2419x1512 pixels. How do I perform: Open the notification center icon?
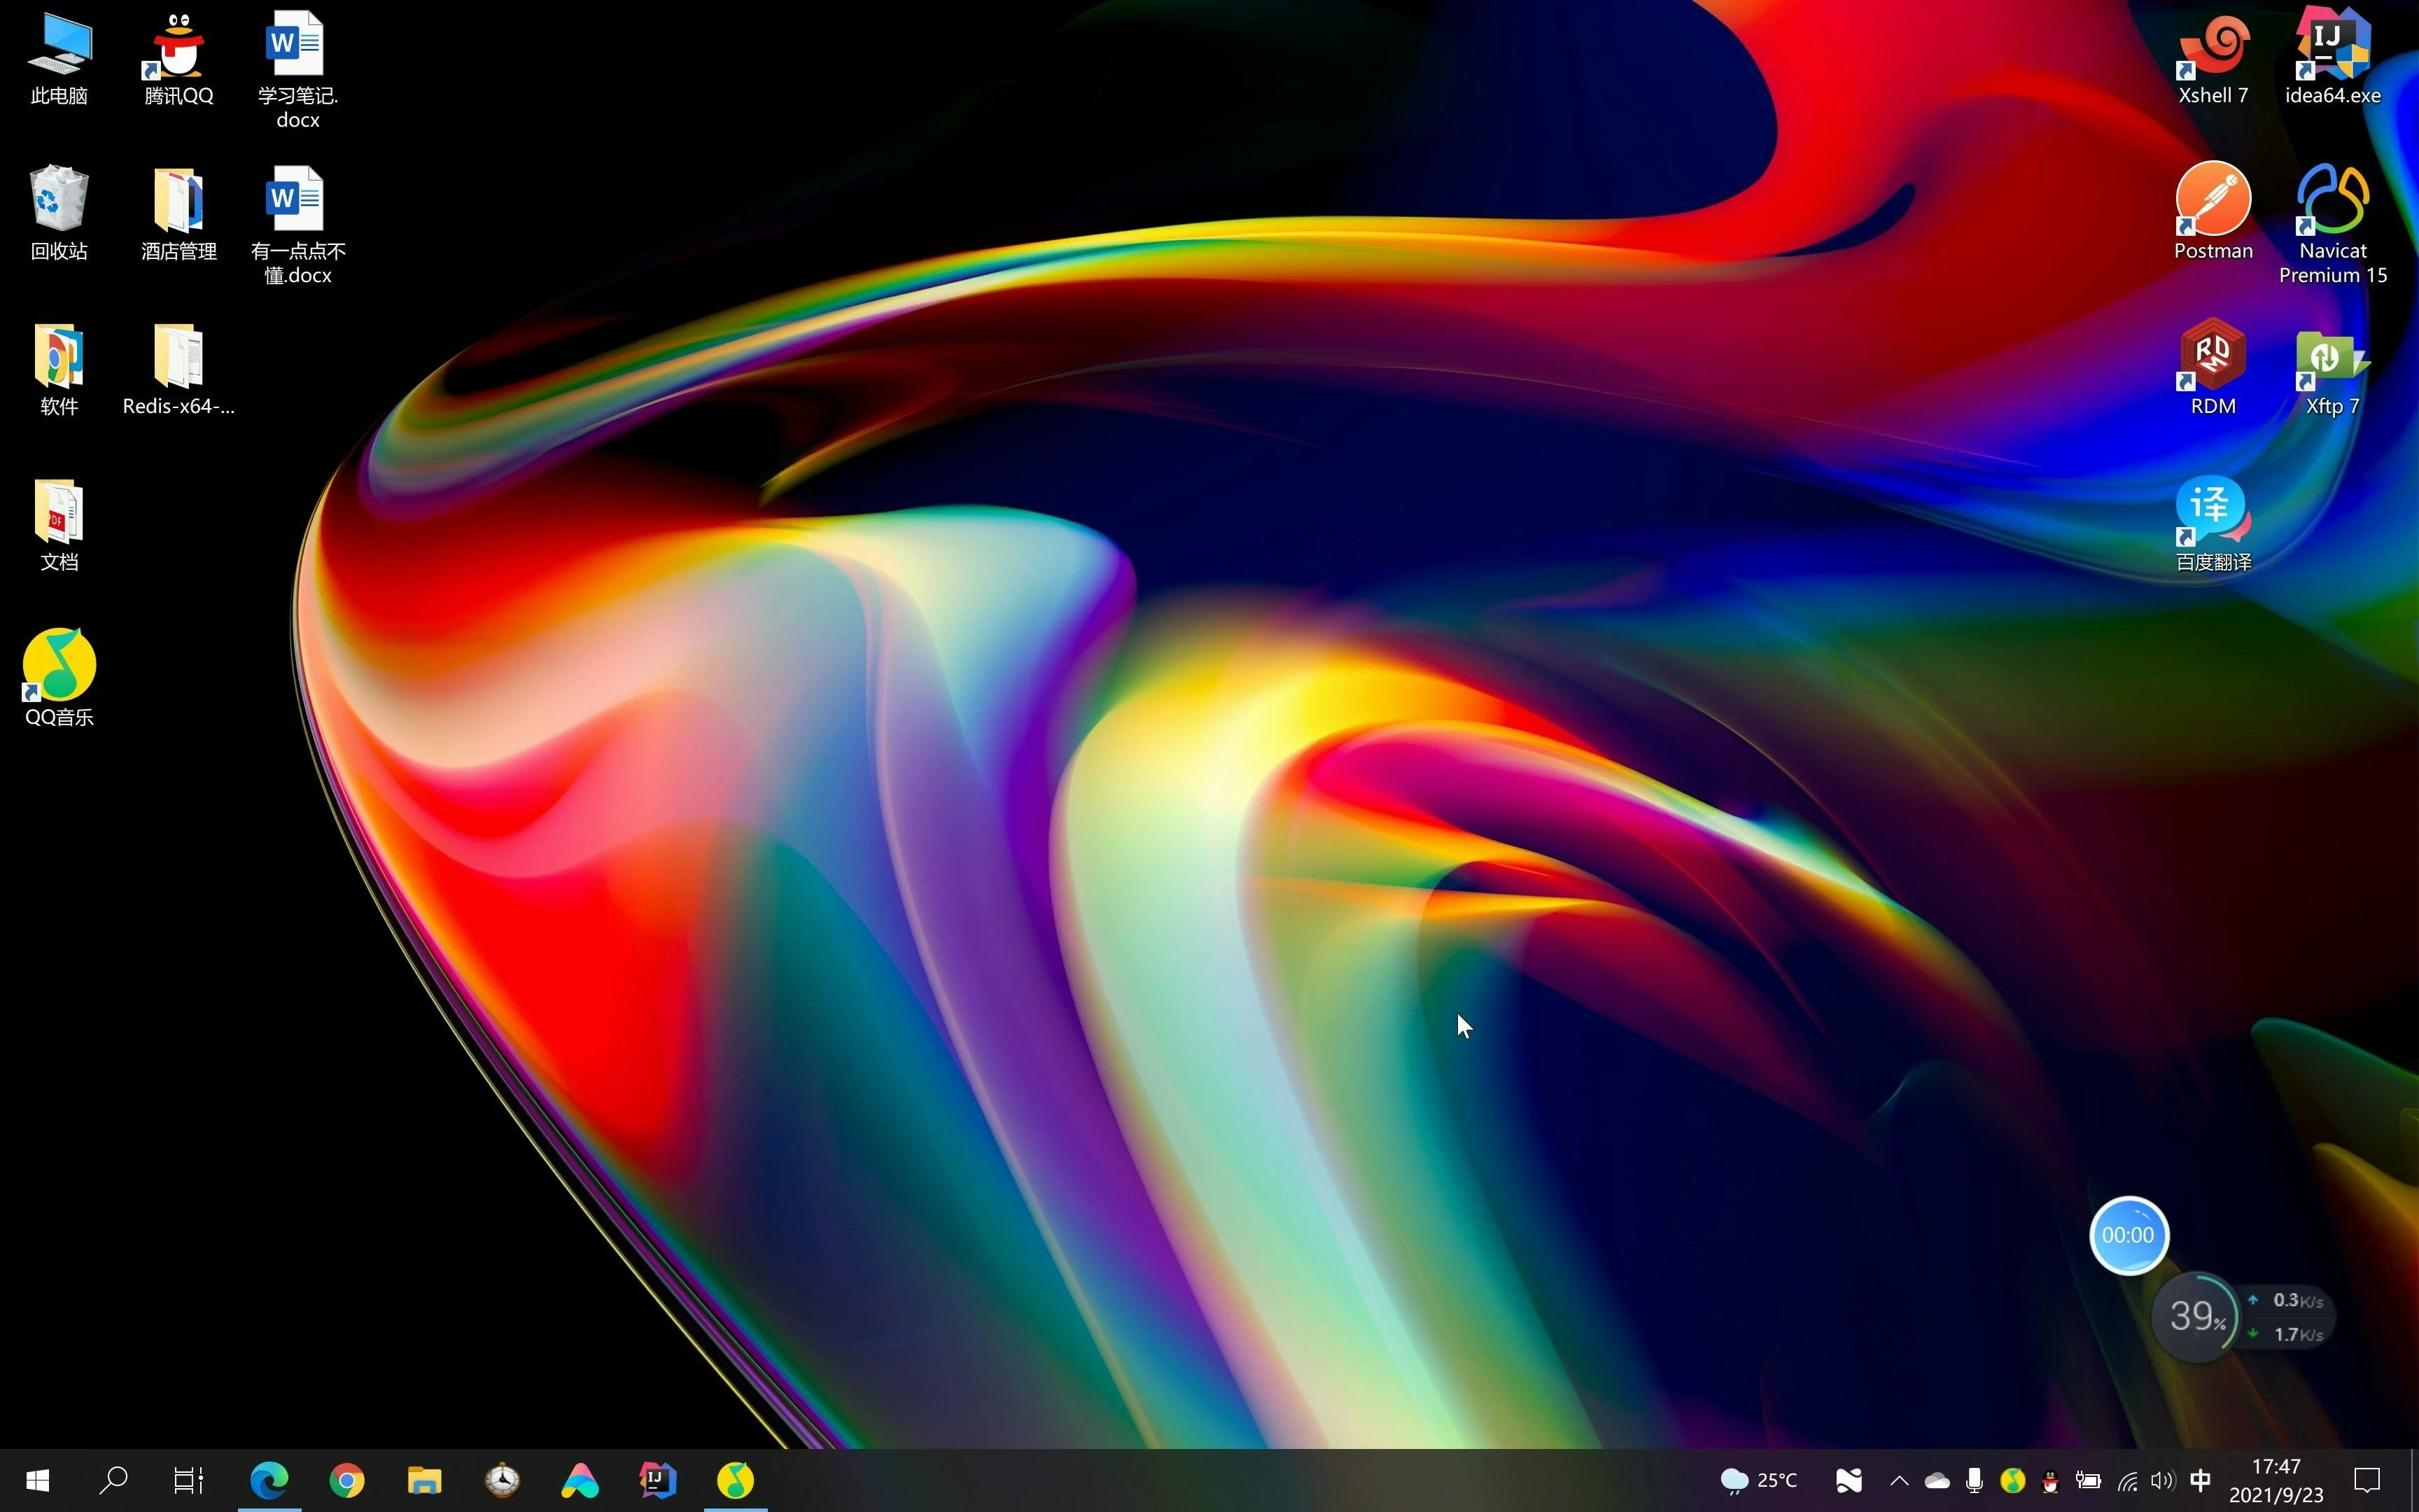click(x=2367, y=1480)
